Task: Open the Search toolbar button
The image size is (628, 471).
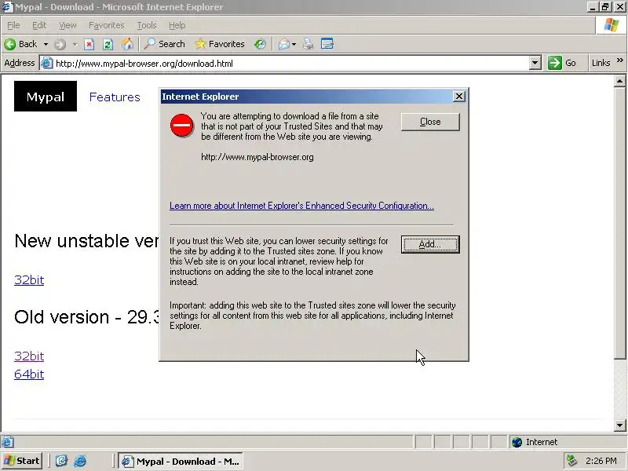Action: coord(165,44)
